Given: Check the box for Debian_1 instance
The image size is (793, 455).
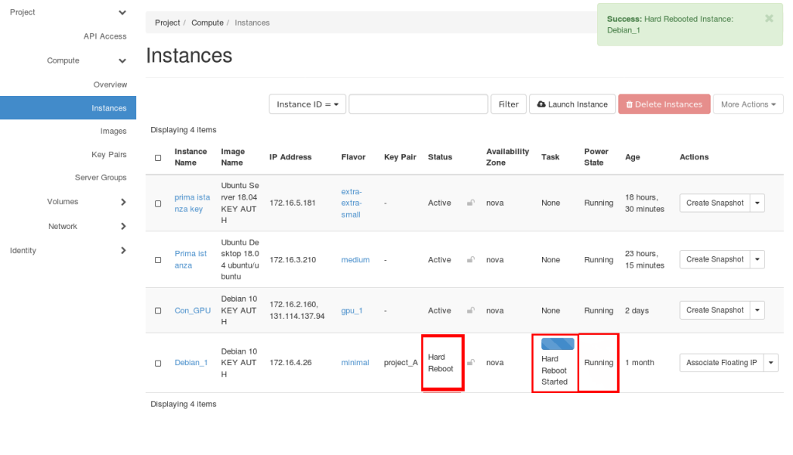Looking at the screenshot, I should [158, 363].
